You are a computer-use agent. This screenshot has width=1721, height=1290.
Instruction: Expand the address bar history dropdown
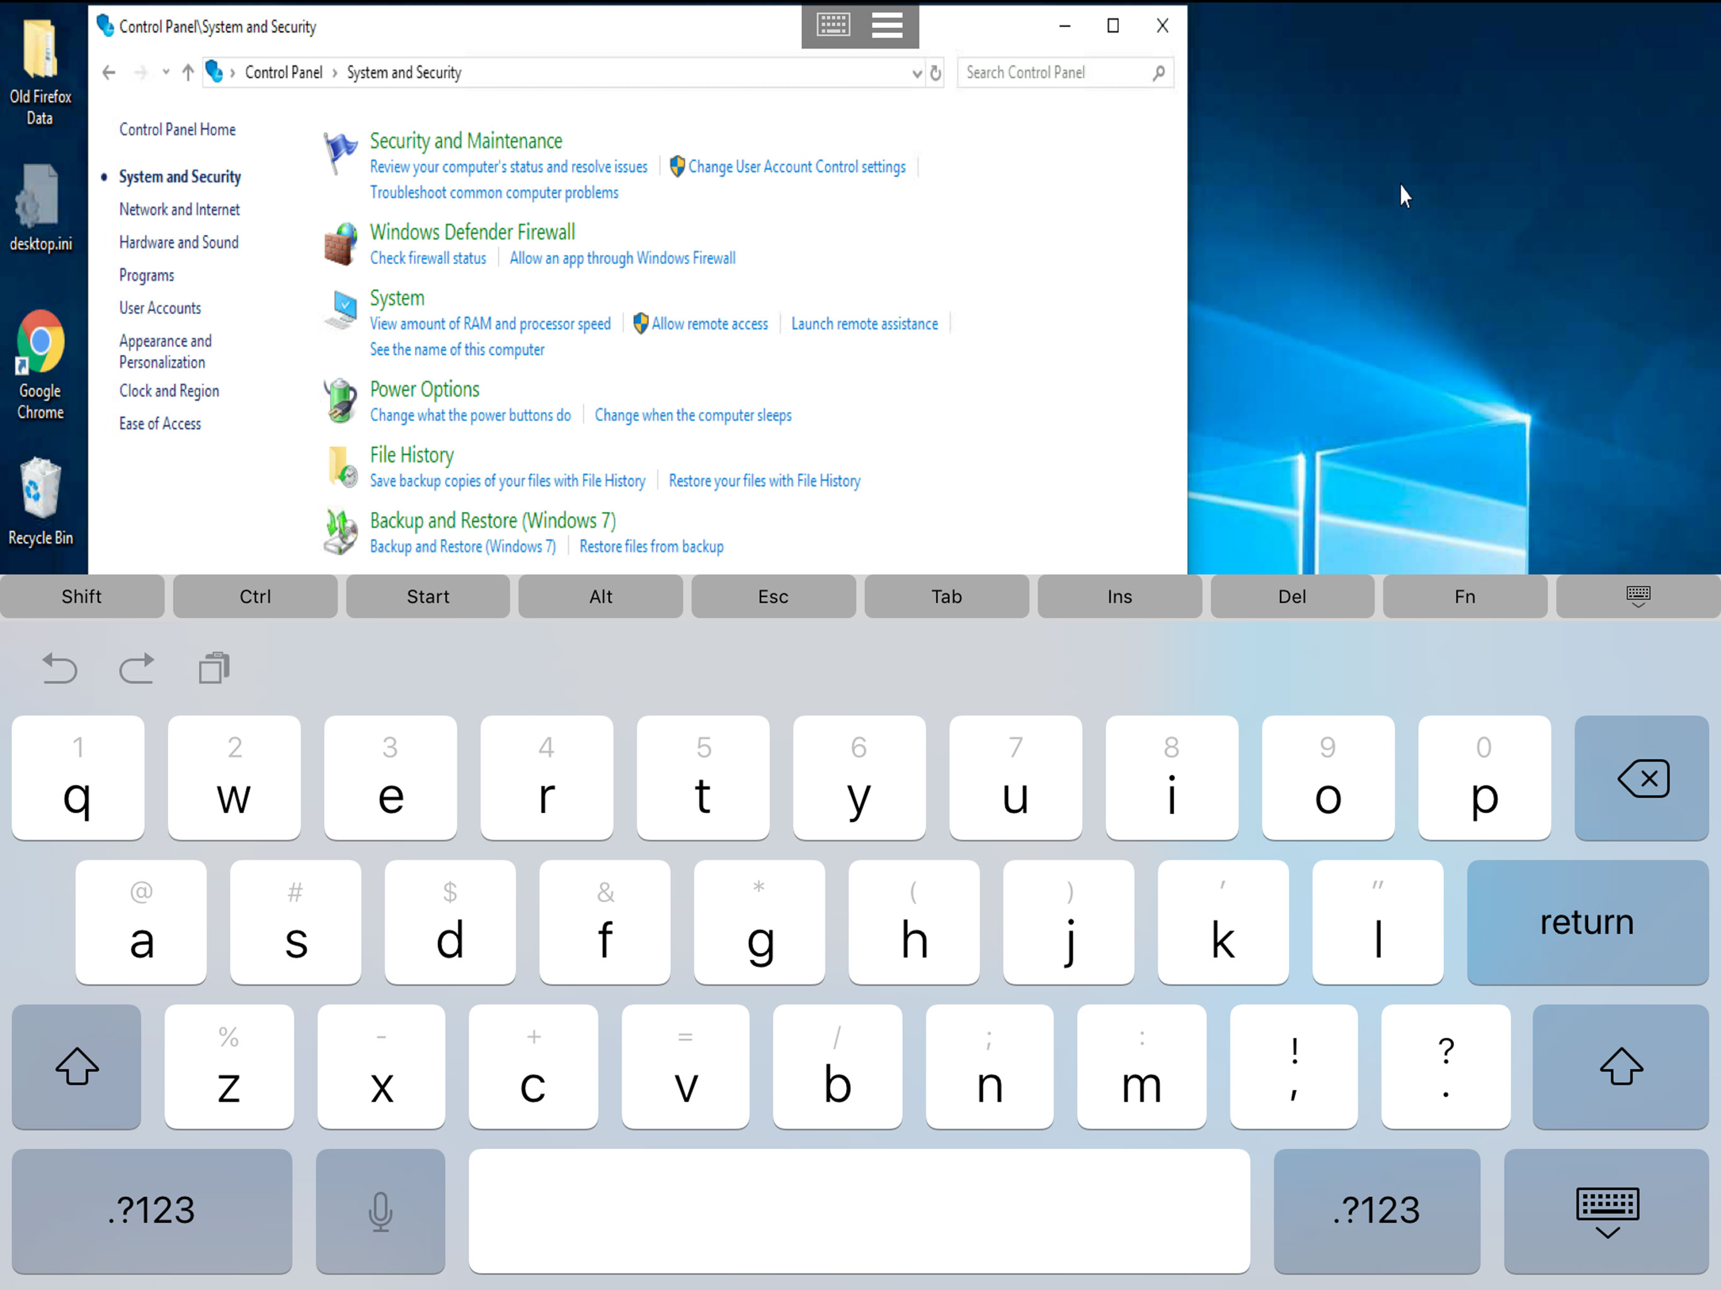(x=917, y=73)
